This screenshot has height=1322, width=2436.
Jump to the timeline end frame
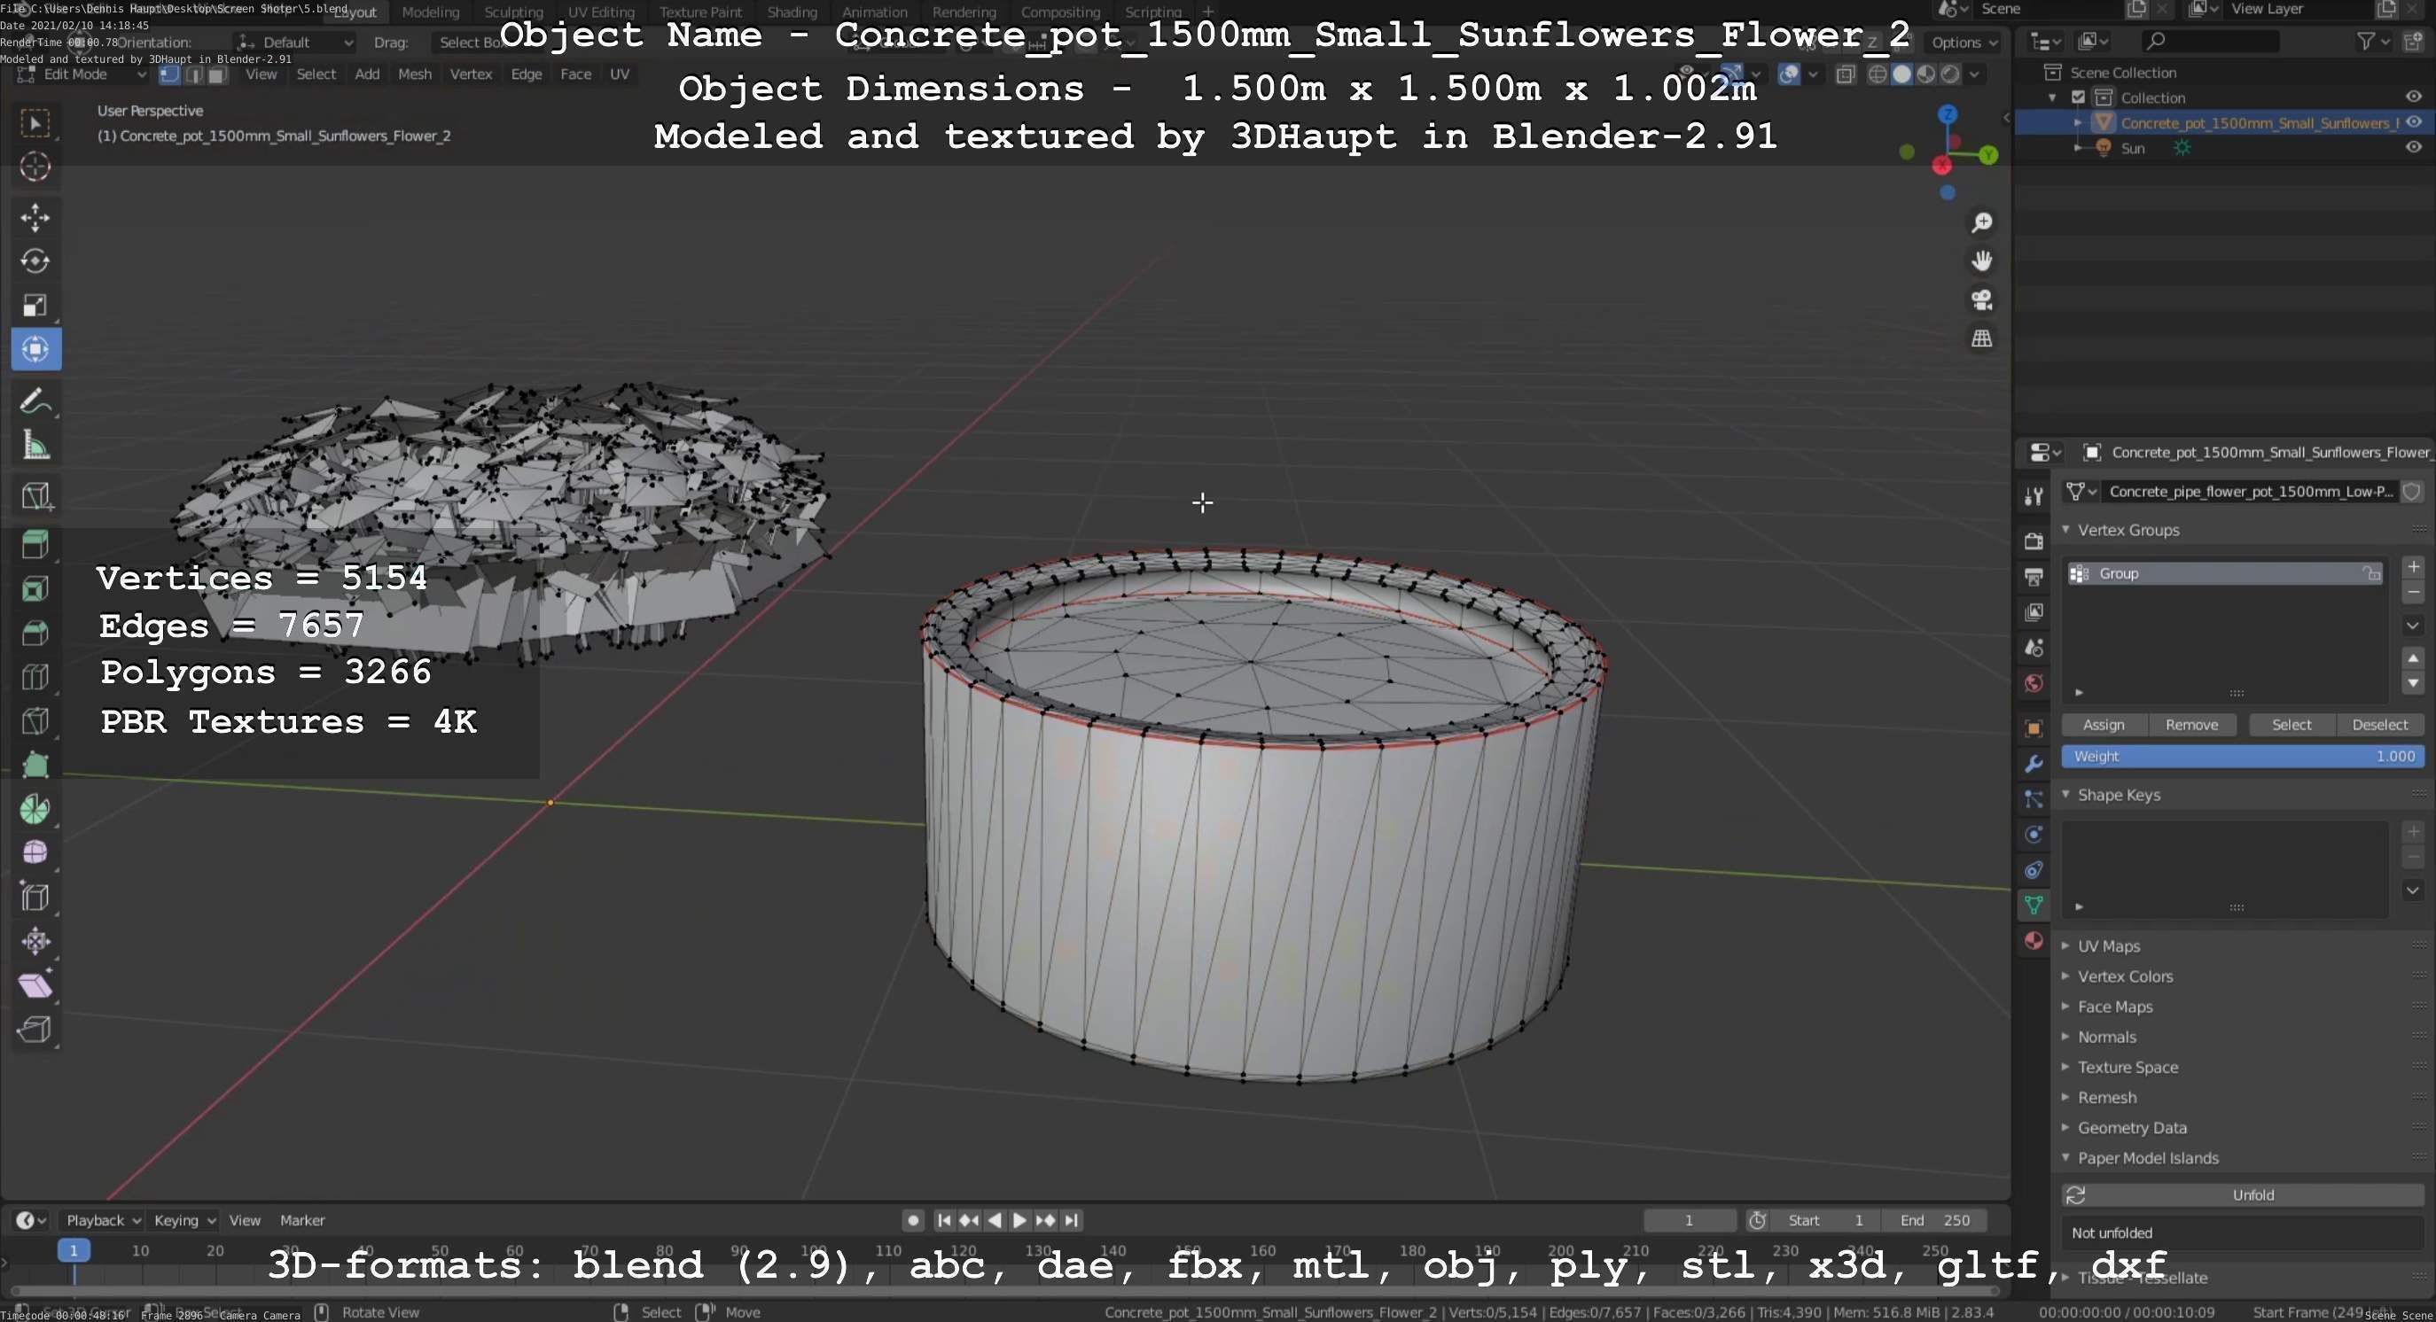[1072, 1220]
